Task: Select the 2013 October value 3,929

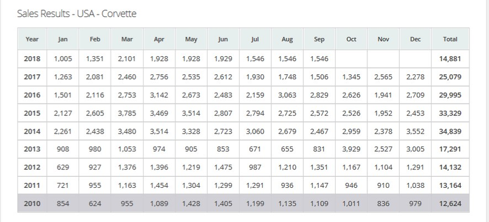Action: tap(351, 149)
